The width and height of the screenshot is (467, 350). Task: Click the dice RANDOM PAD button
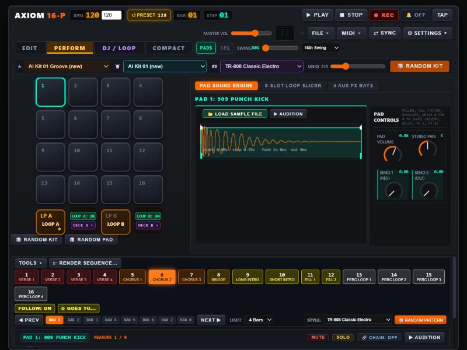point(91,240)
